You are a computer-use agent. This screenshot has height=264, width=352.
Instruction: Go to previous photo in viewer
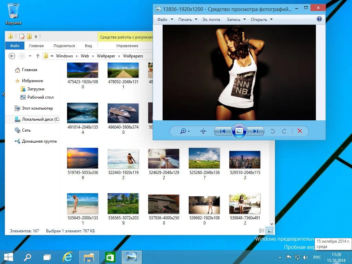tap(223, 131)
